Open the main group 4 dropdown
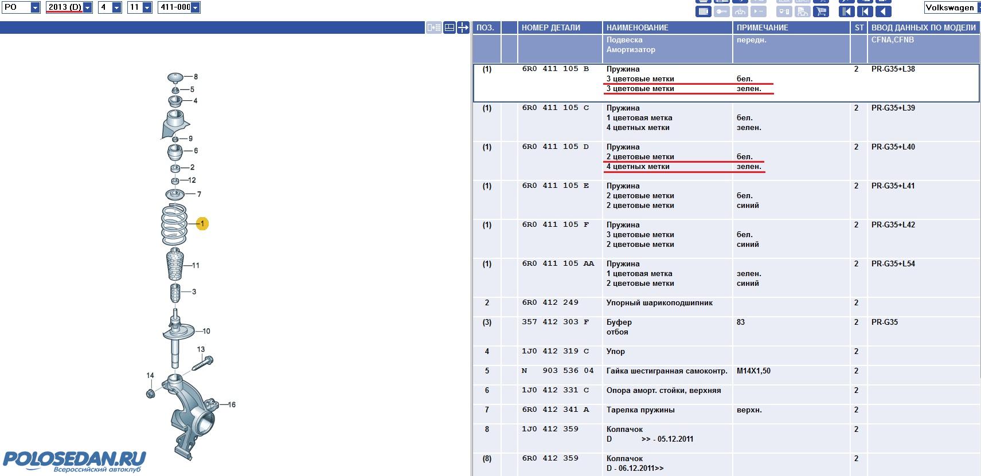Image resolution: width=981 pixels, height=476 pixels. tap(116, 7)
